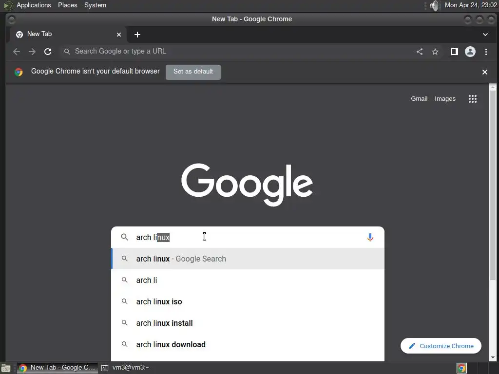Open the Chrome three-dot menu
Screen dimensions: 499x374
pyautogui.click(x=486, y=52)
